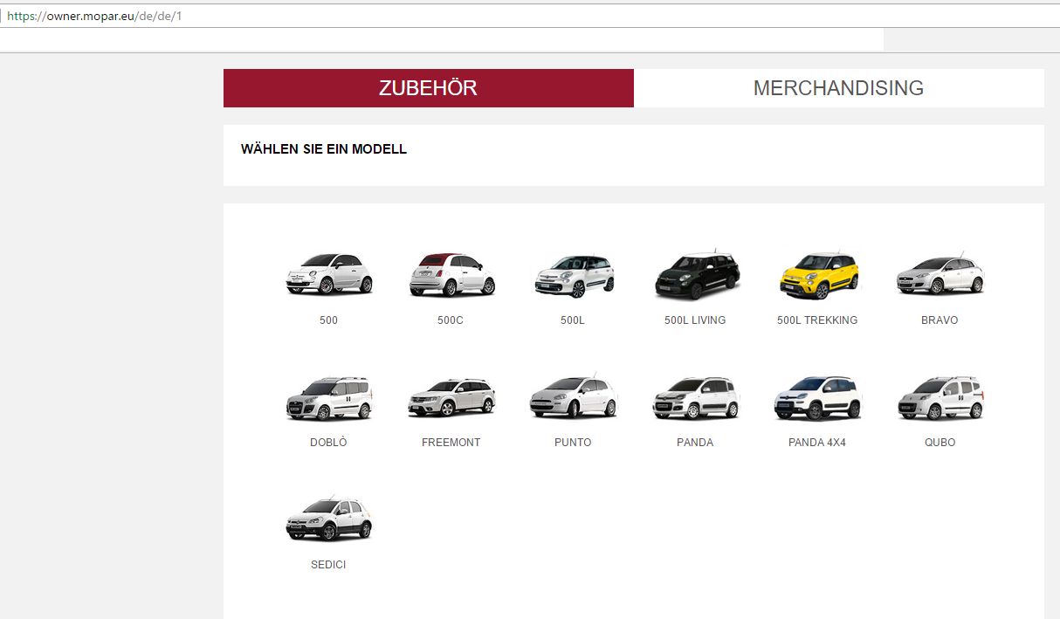The image size is (1060, 619).
Task: Click the SEDICI model name link
Action: coord(328,565)
